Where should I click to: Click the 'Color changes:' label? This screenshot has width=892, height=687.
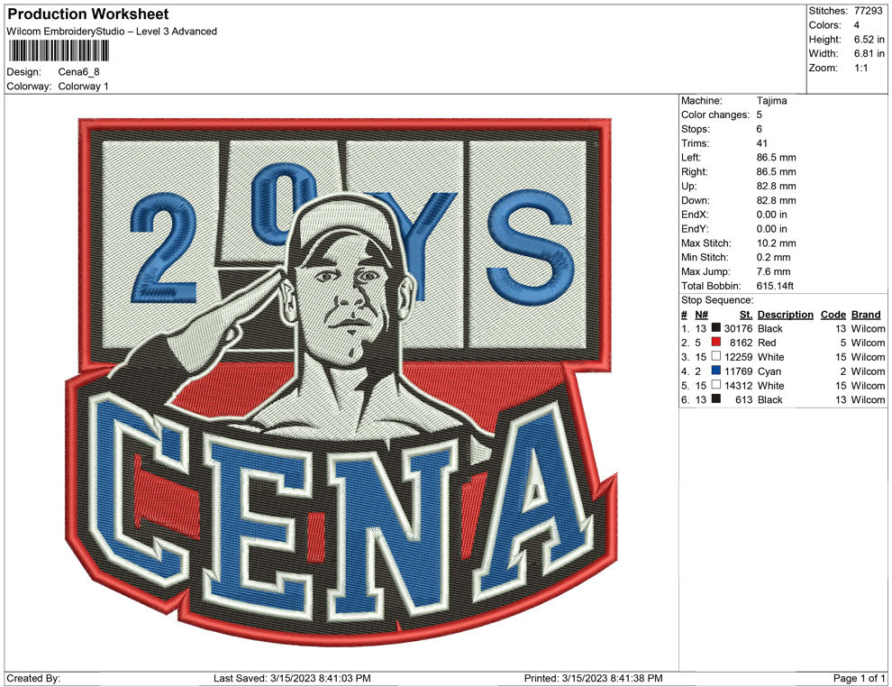coord(715,115)
